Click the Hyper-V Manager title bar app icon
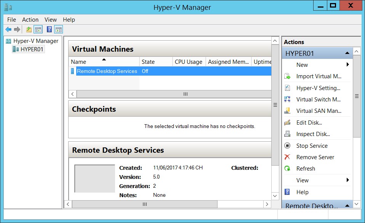Screen dimensions: 365x223 pyautogui.click(x=8, y=8)
